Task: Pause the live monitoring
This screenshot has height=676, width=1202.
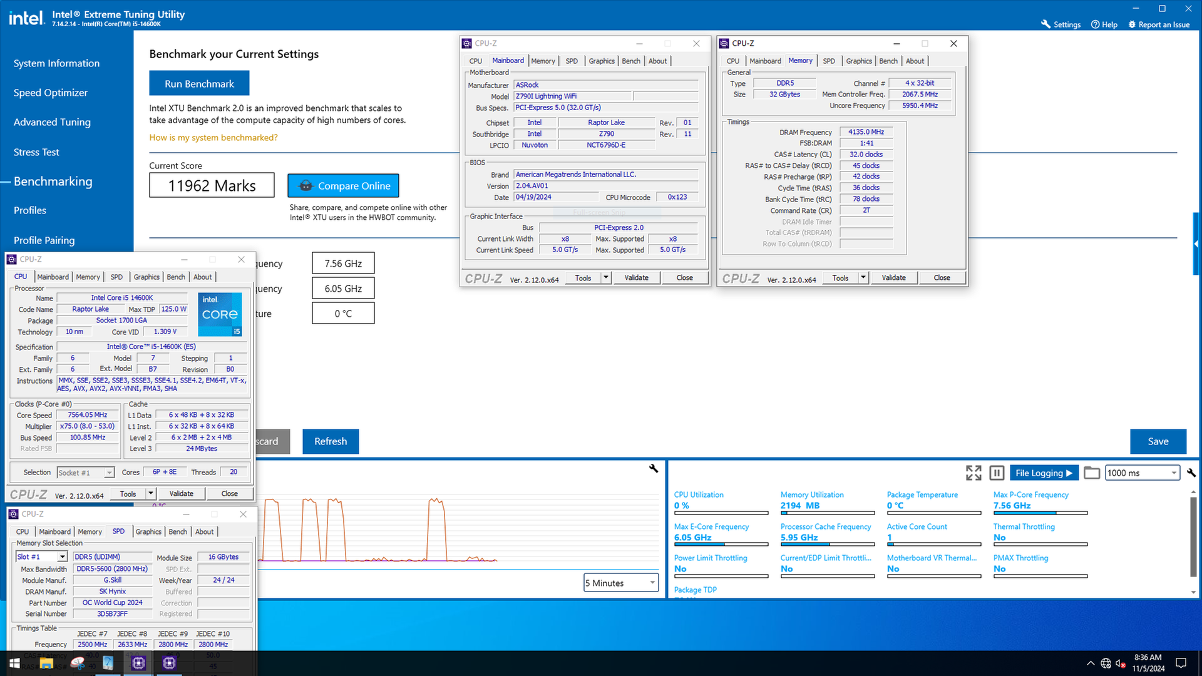Action: (997, 473)
